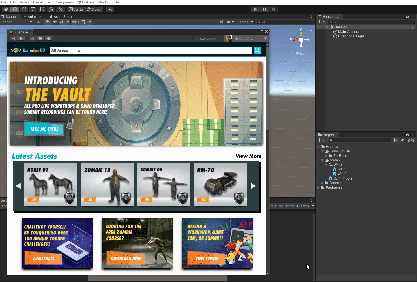417x282 pixels.
Task: Open Untitled scene options menu
Action: pyautogui.click(x=412, y=27)
